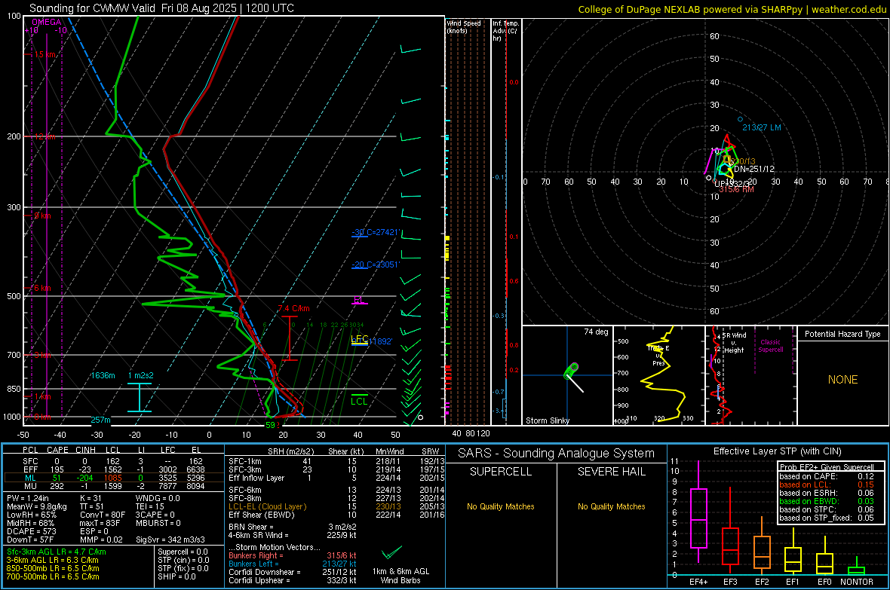The image size is (890, 590).
Task: Click the DN=251/12 hodograph label
Action: (x=753, y=169)
